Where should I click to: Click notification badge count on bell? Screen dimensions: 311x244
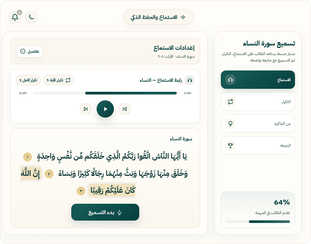20,12
